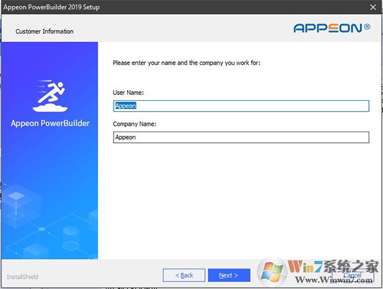Click the 'Customer Information' heading text
Screen dimensions: 383x289
[45, 31]
